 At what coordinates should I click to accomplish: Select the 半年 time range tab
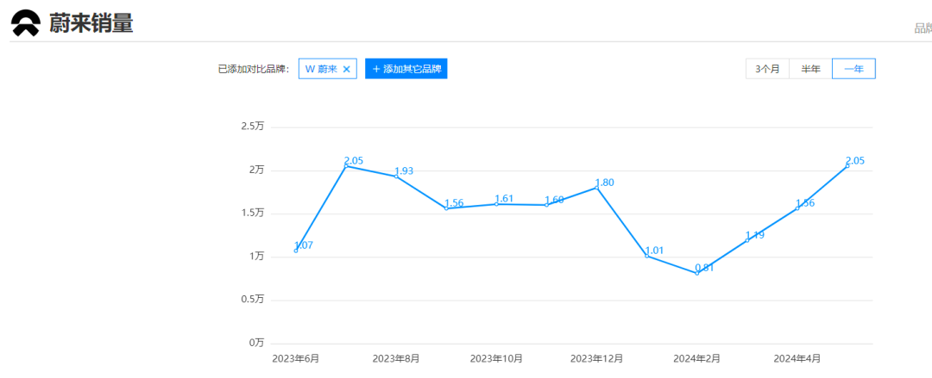[x=810, y=69]
